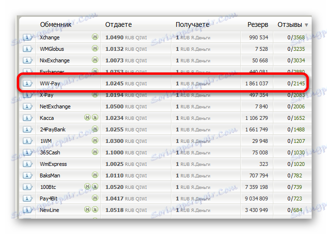Open the WmExpress exchanger link
The image size is (327, 234).
point(53,164)
